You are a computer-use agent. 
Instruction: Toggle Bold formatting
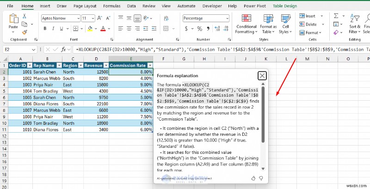tap(45, 29)
